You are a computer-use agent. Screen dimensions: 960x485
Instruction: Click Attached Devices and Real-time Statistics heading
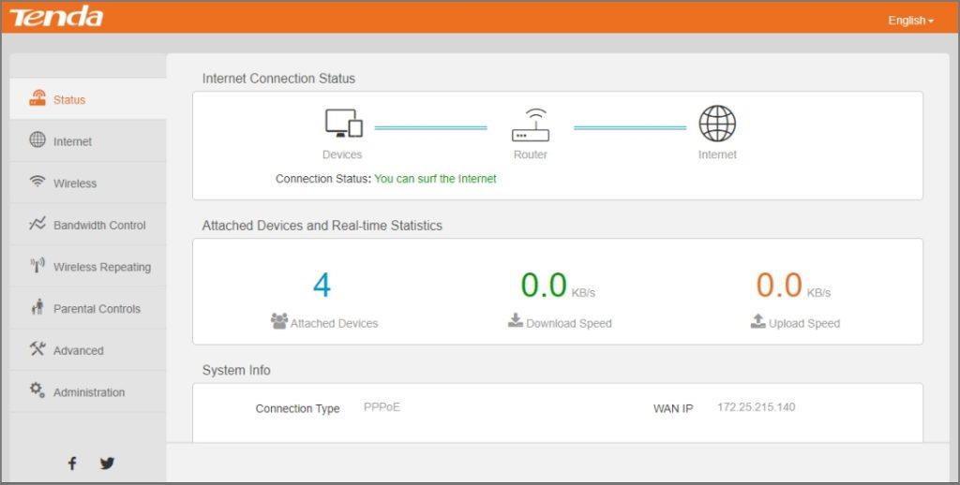(322, 225)
